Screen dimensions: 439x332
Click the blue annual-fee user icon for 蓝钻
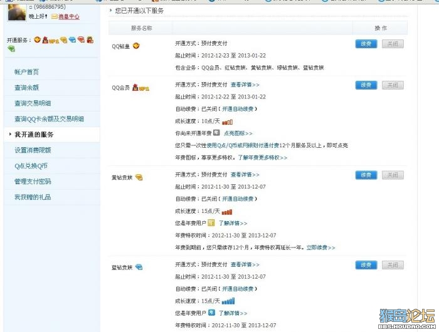pyautogui.click(x=211, y=313)
